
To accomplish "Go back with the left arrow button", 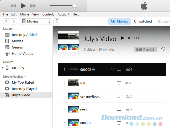I will 7,21.
